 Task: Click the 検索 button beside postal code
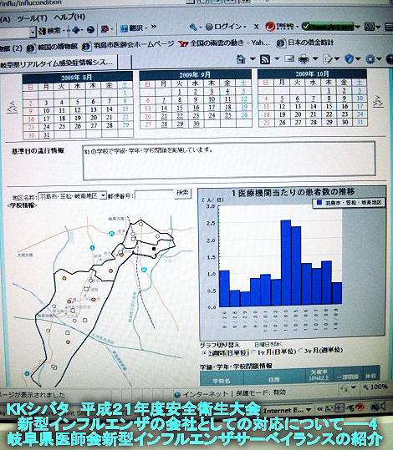click(x=183, y=193)
